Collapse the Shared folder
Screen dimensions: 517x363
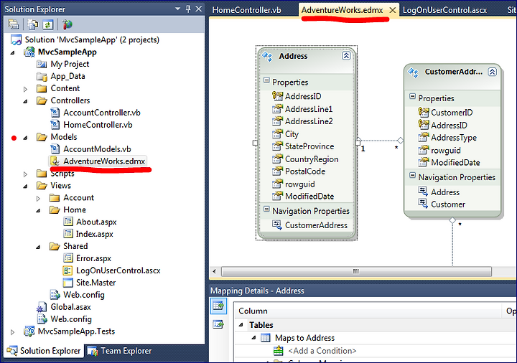(x=38, y=247)
